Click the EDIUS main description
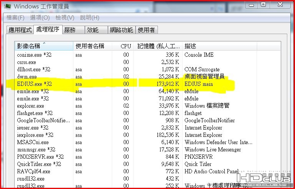Image resolution: width=295 pixels, height=189 pixels. point(199,84)
